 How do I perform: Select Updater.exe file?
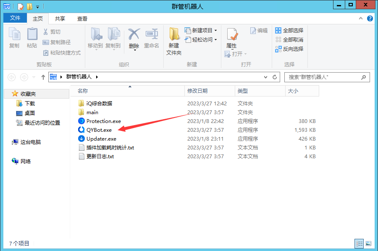[97, 139]
